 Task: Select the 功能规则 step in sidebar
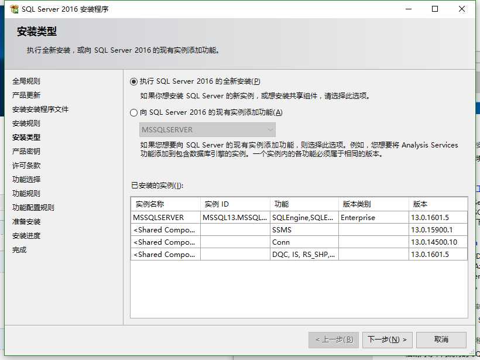tap(26, 194)
